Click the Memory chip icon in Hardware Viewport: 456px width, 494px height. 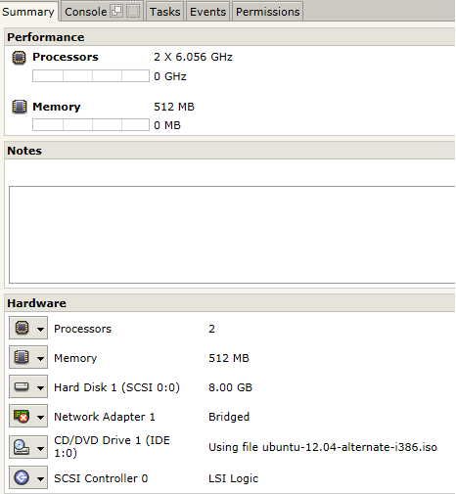(x=22, y=357)
